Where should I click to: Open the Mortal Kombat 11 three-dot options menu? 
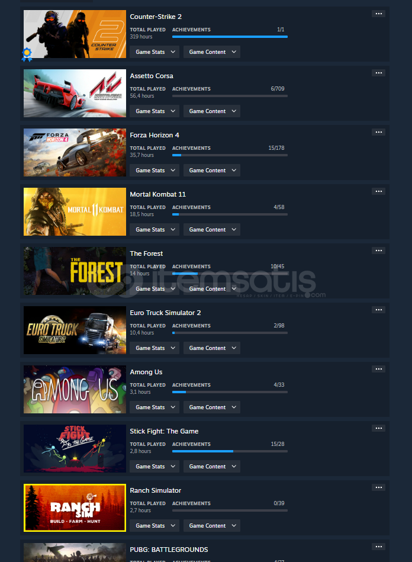pos(378,191)
